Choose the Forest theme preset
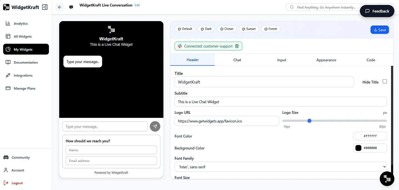This screenshot has height=190, width=399. point(270,29)
